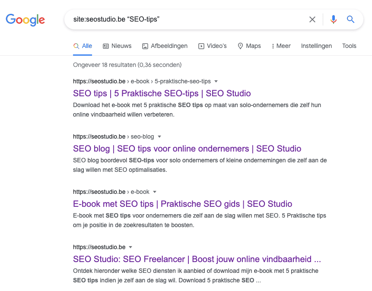Open the Tools option
The width and height of the screenshot is (372, 291).
[349, 46]
